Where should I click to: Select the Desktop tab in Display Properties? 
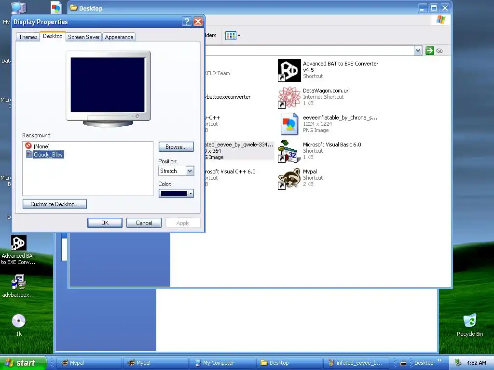click(x=53, y=36)
